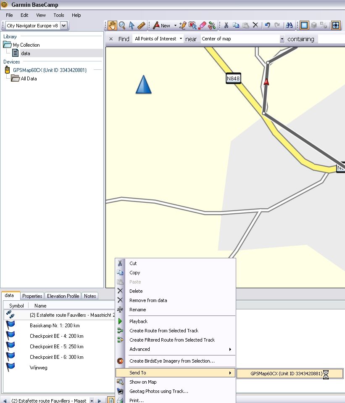Click the Redo arrow icon
345x403 pixels.
click(x=277, y=25)
